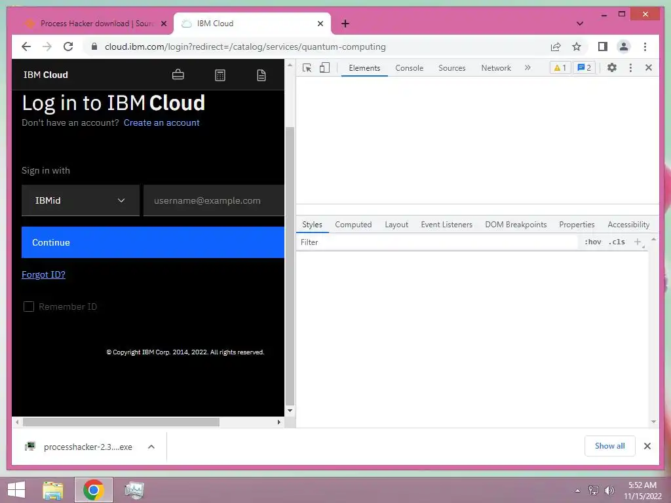Click the browser back arrow
This screenshot has width=671, height=503.
pyautogui.click(x=26, y=47)
